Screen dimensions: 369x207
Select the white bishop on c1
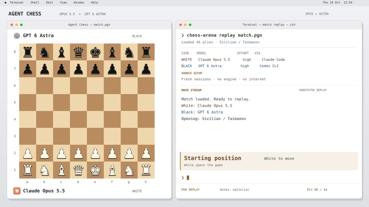[x=62, y=170]
